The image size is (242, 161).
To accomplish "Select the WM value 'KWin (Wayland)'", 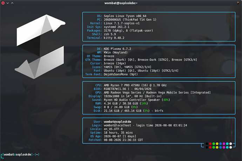I will click(116, 52).
